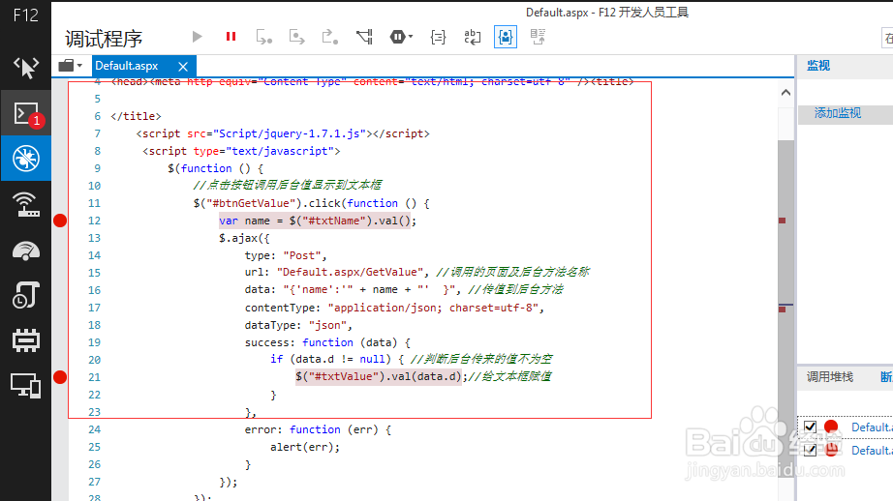Open second Default breakpoint entry link
This screenshot has height=501, width=893.
tap(872, 451)
